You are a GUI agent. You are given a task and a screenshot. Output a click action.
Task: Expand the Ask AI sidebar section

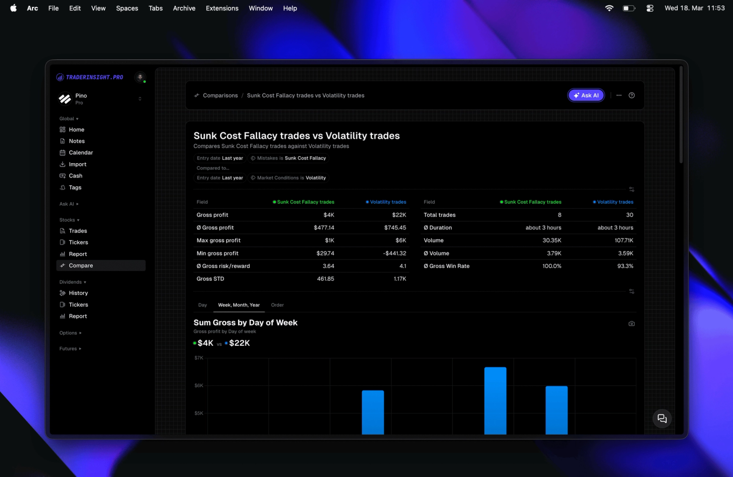(x=69, y=204)
